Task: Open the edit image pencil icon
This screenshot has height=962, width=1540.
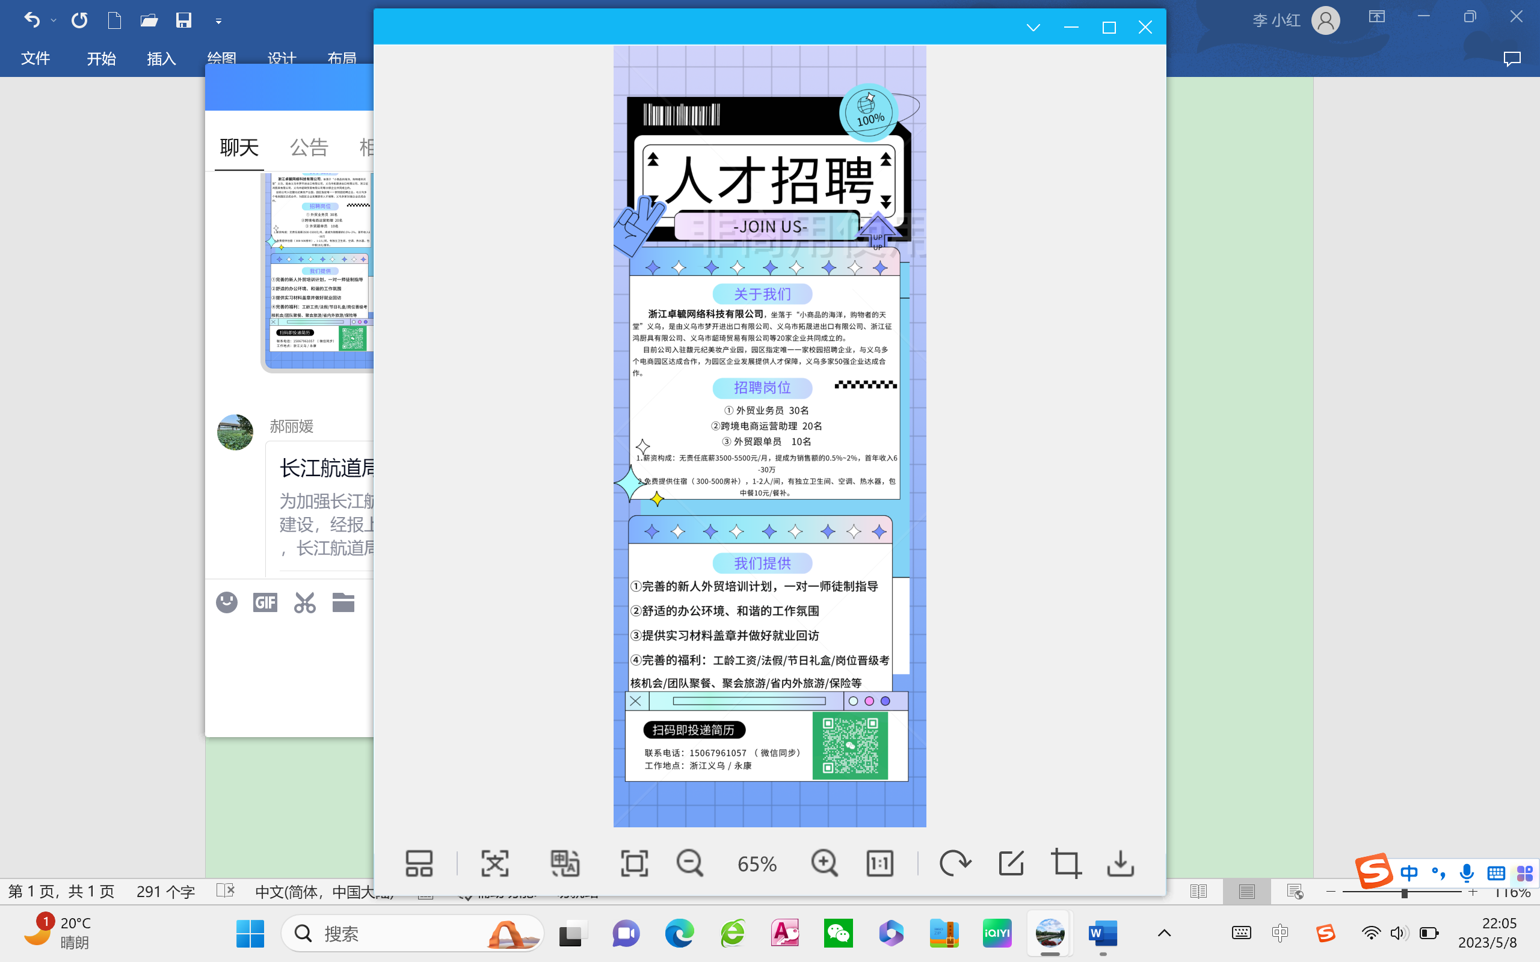Action: (1011, 863)
